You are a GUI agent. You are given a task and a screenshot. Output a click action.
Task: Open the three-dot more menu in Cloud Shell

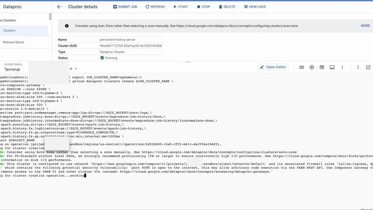(342, 68)
